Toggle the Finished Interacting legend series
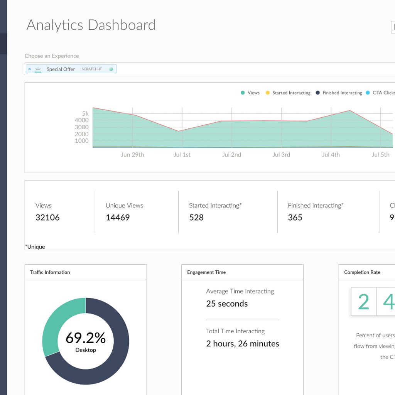Viewport: 395px width, 395px height. 339,93
